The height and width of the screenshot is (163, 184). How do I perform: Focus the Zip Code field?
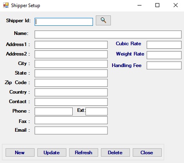pos(71,83)
